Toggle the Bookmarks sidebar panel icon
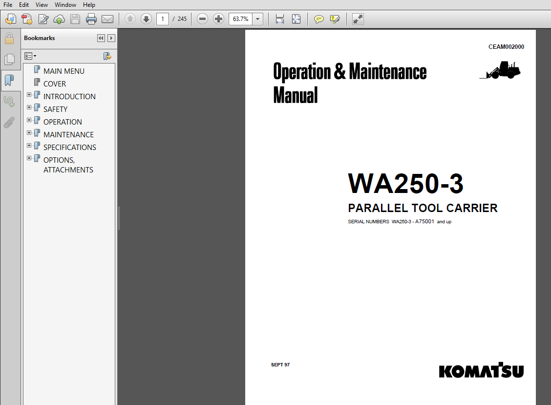Screen dimensions: 551x405 [x=9, y=81]
